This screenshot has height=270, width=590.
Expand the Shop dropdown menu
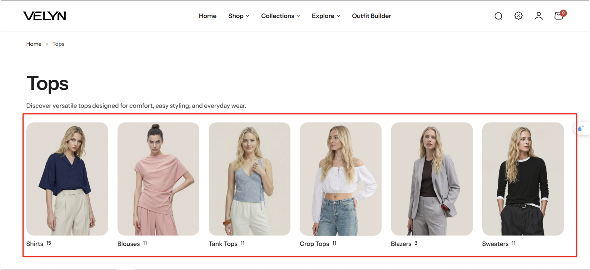239,16
